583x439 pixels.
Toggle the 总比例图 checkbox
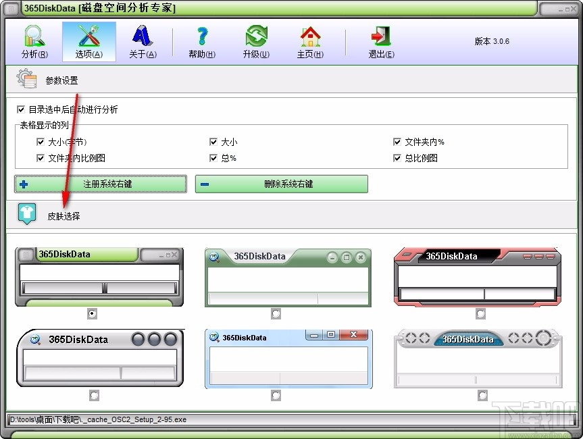point(397,158)
